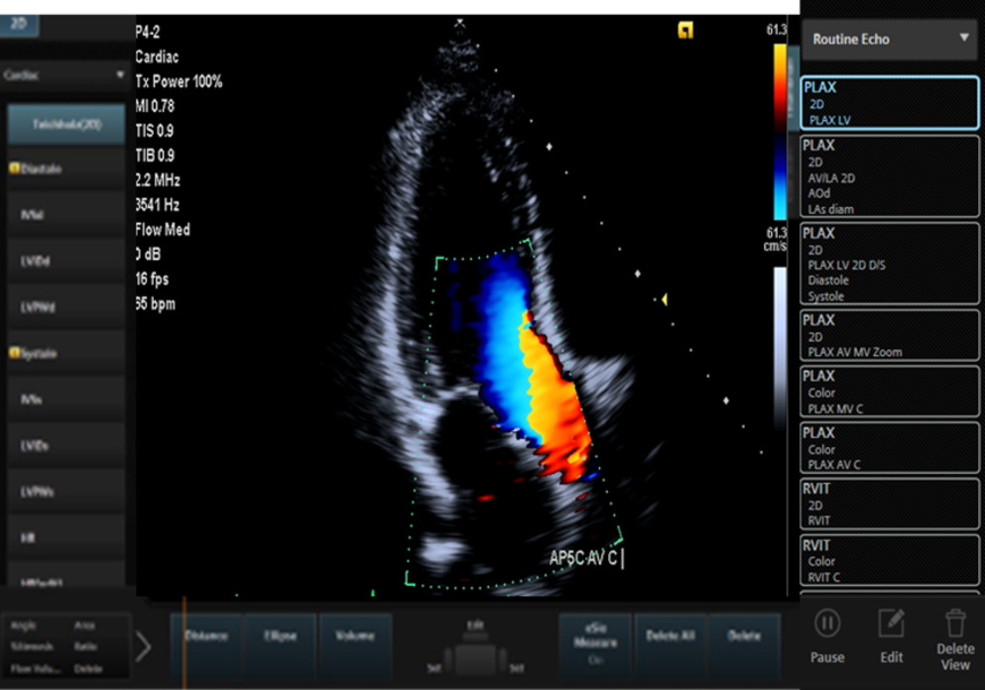Click the 2D mode tab
The height and width of the screenshot is (690, 985).
[19, 24]
